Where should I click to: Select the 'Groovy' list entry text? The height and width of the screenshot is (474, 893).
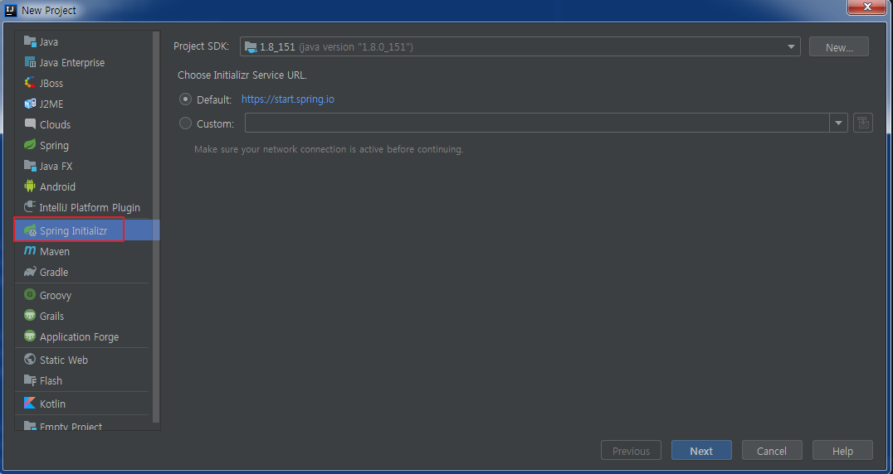(56, 296)
